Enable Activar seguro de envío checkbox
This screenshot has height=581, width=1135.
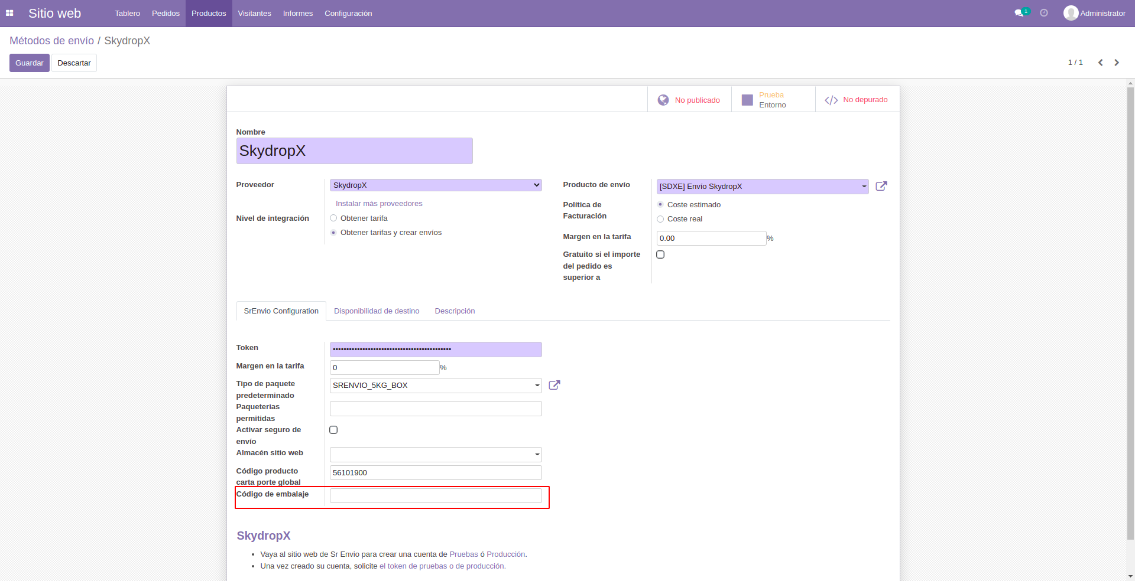[333, 430]
